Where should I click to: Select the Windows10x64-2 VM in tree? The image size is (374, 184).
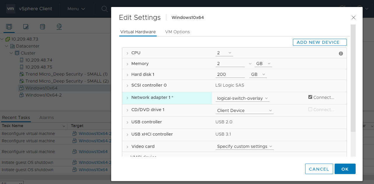(43, 95)
